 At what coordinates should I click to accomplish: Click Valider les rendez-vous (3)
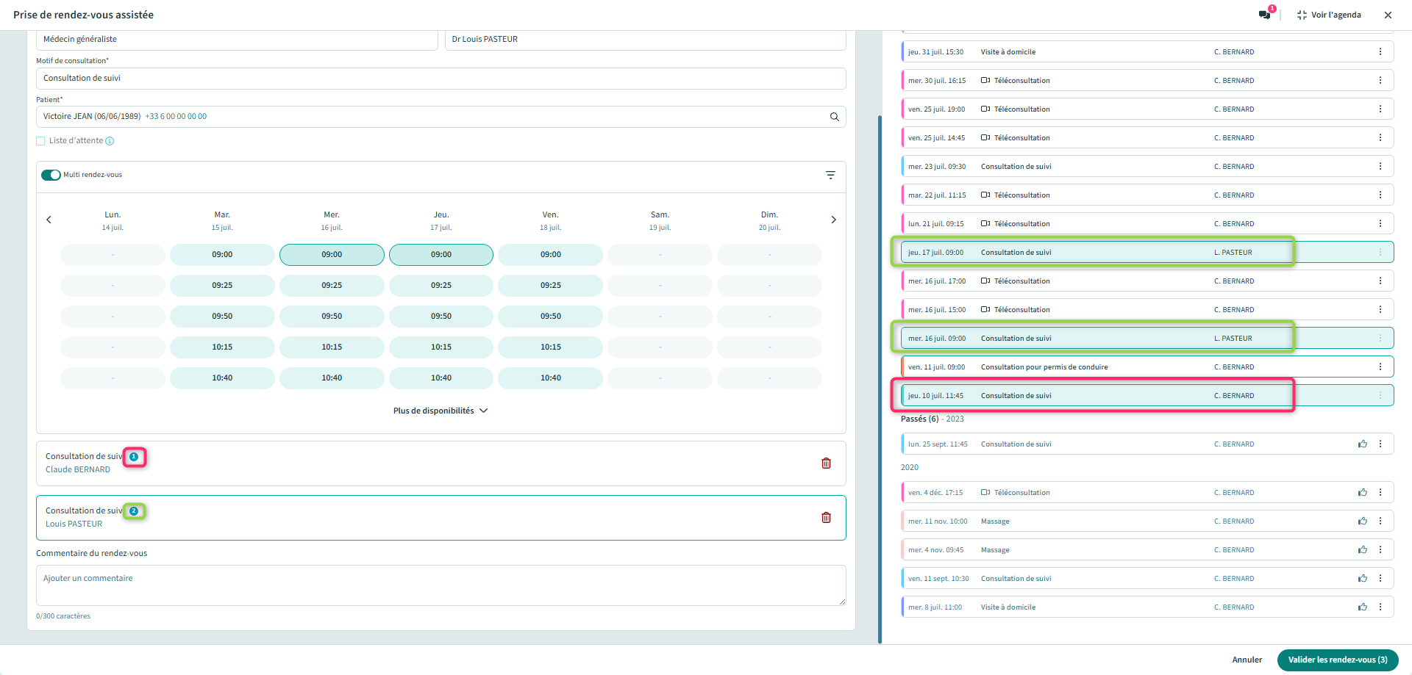pos(1337,660)
